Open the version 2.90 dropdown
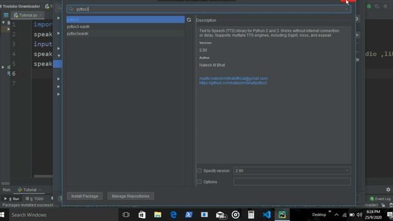Viewport: 393px width, 221px height. click(x=292, y=171)
